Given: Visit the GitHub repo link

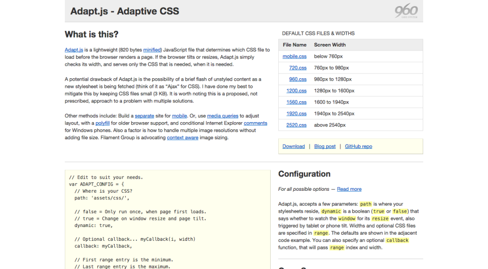Looking at the screenshot, I should coord(358,146).
